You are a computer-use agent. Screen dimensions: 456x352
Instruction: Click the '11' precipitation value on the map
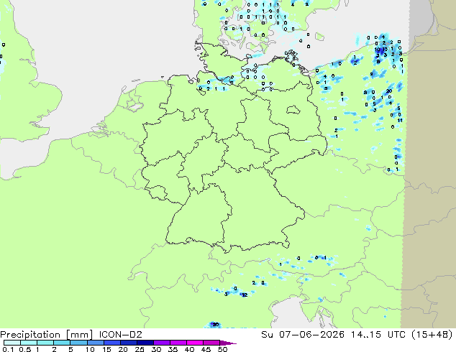click(x=400, y=120)
